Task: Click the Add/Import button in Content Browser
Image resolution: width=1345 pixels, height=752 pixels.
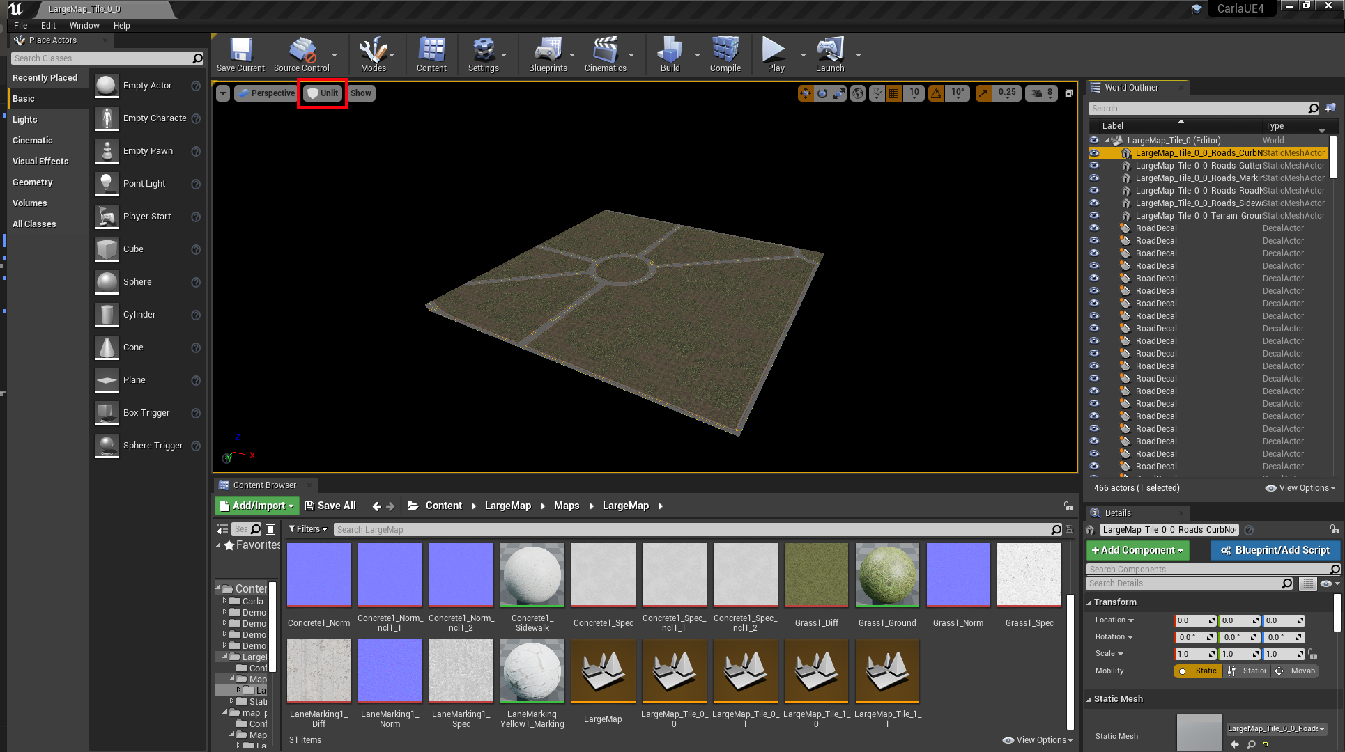Action: (256, 506)
